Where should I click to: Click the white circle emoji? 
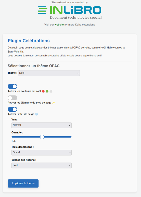51,91
